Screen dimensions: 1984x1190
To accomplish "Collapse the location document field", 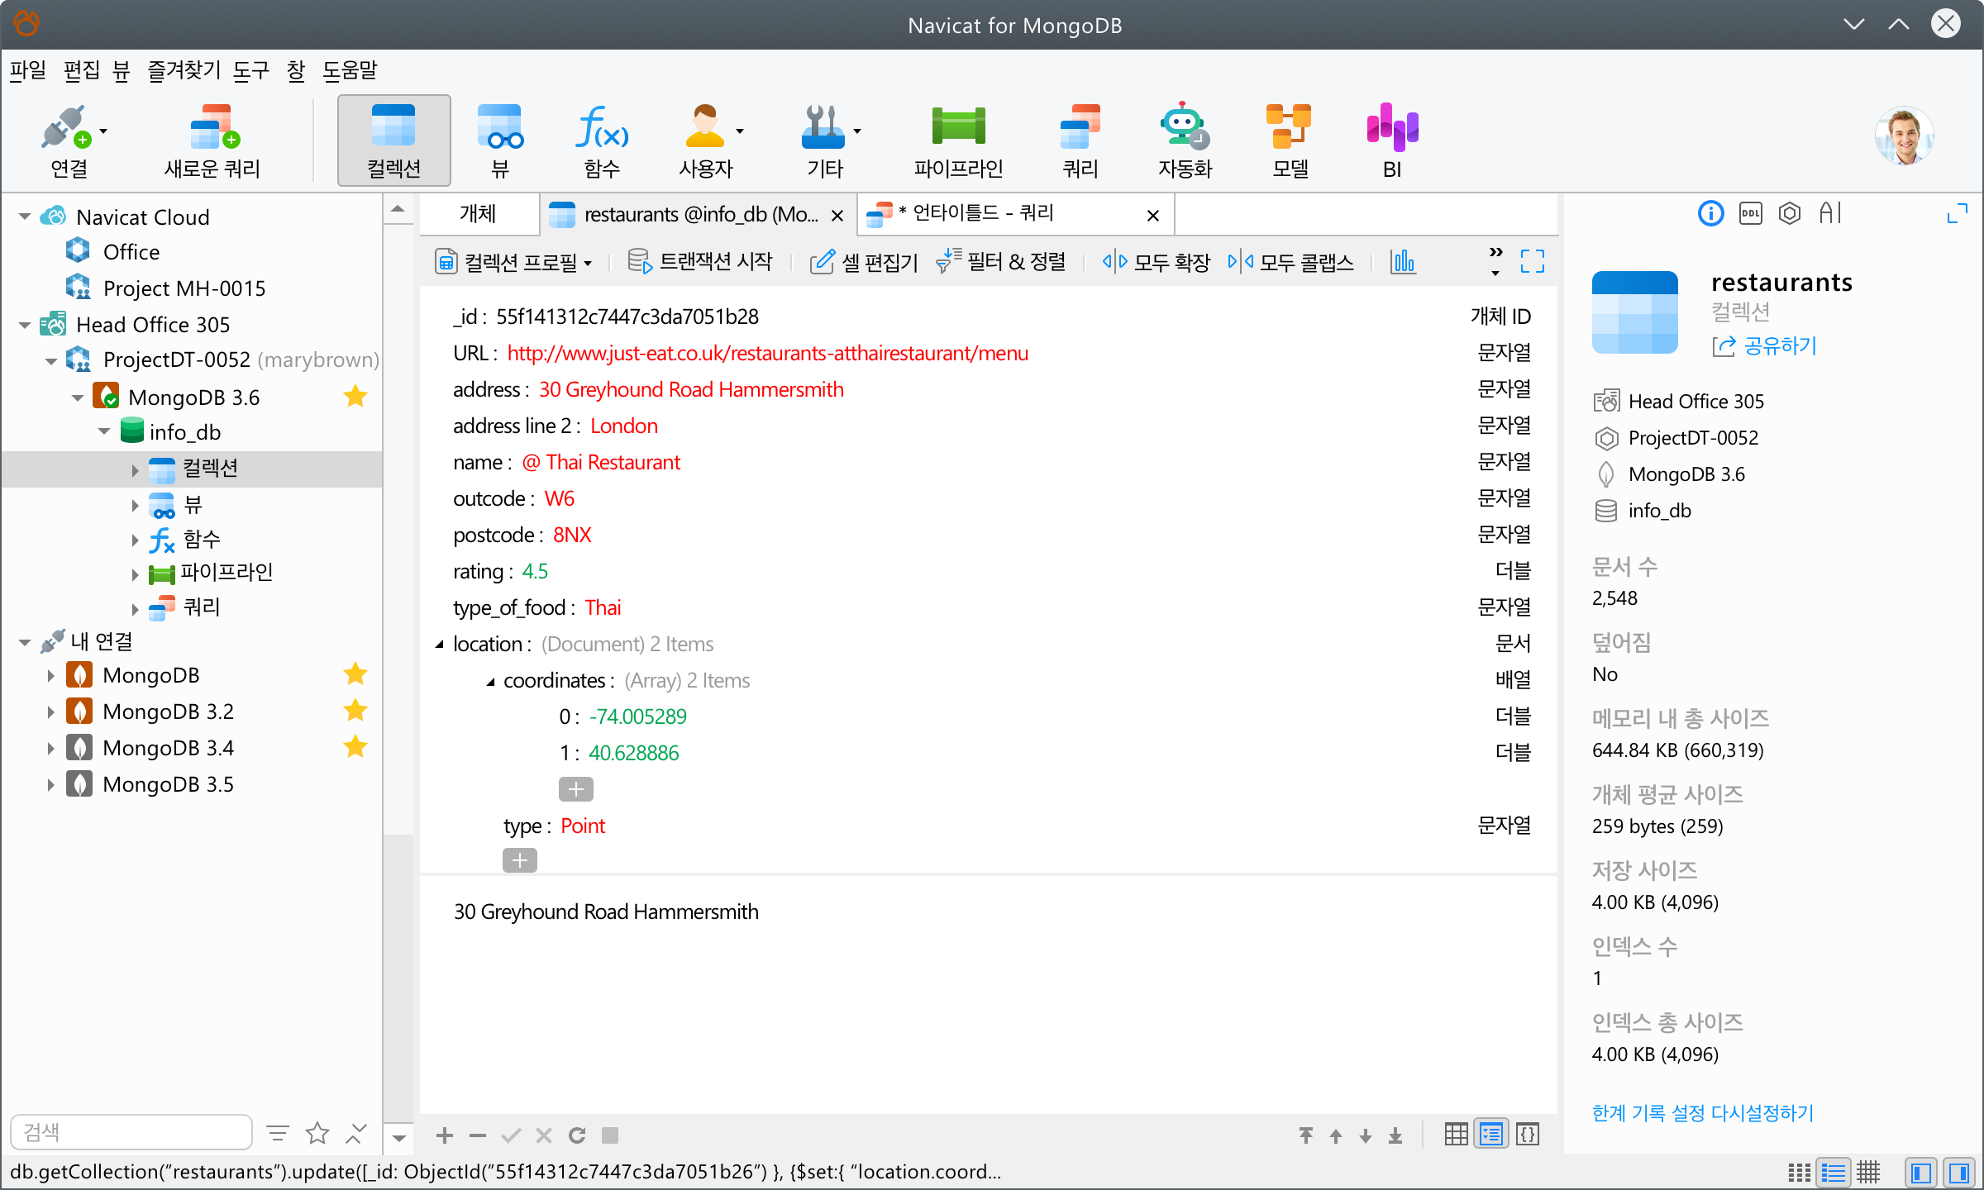I will pyautogui.click(x=440, y=645).
